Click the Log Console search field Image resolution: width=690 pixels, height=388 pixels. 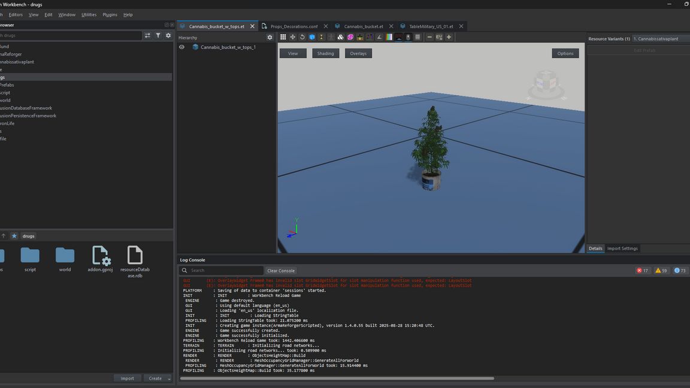[x=222, y=271]
